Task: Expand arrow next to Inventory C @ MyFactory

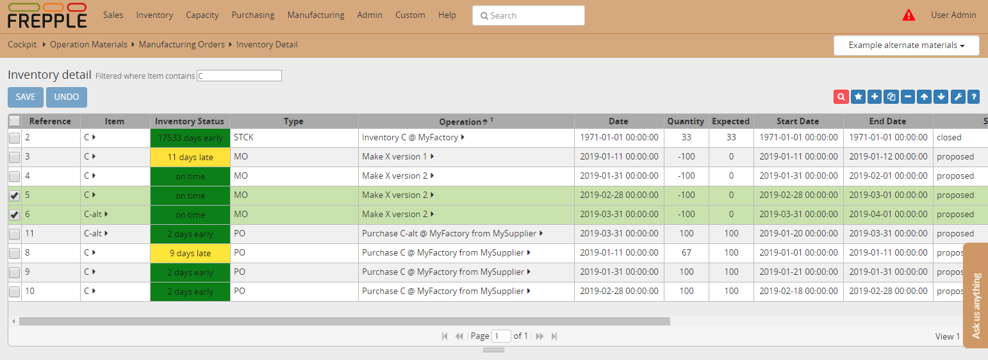Action: point(463,137)
